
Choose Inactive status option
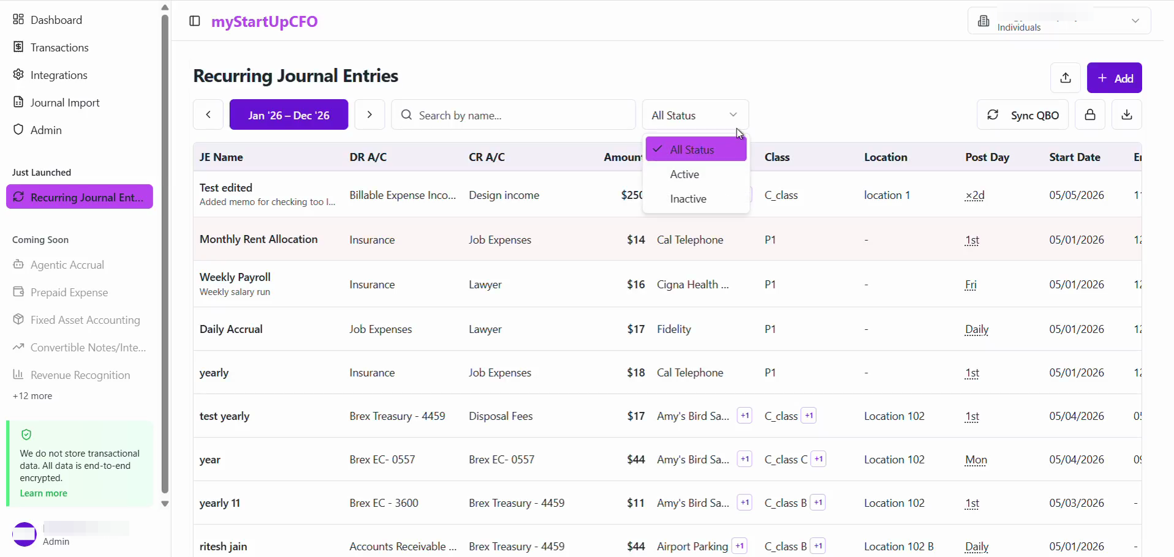click(696, 199)
